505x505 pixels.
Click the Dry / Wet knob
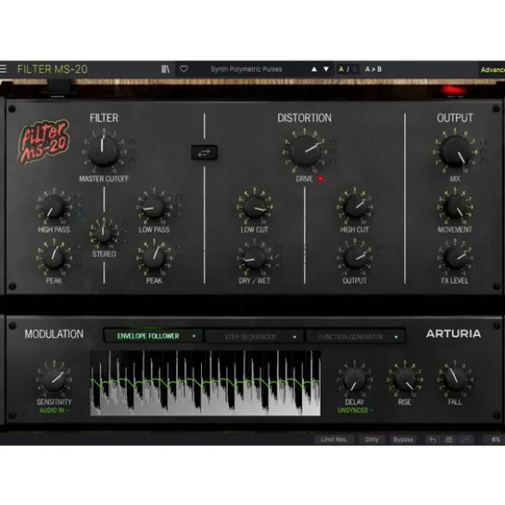[x=254, y=258]
